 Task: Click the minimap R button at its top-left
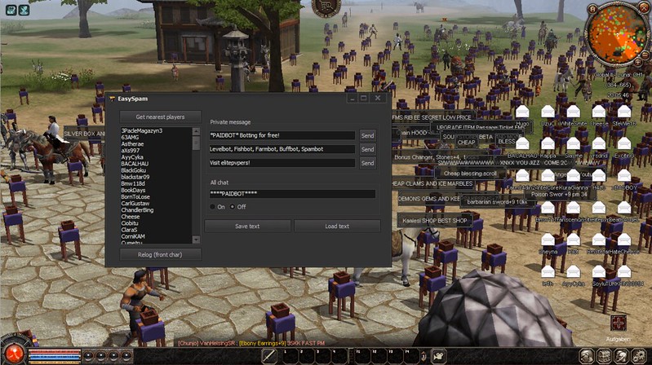click(592, 9)
